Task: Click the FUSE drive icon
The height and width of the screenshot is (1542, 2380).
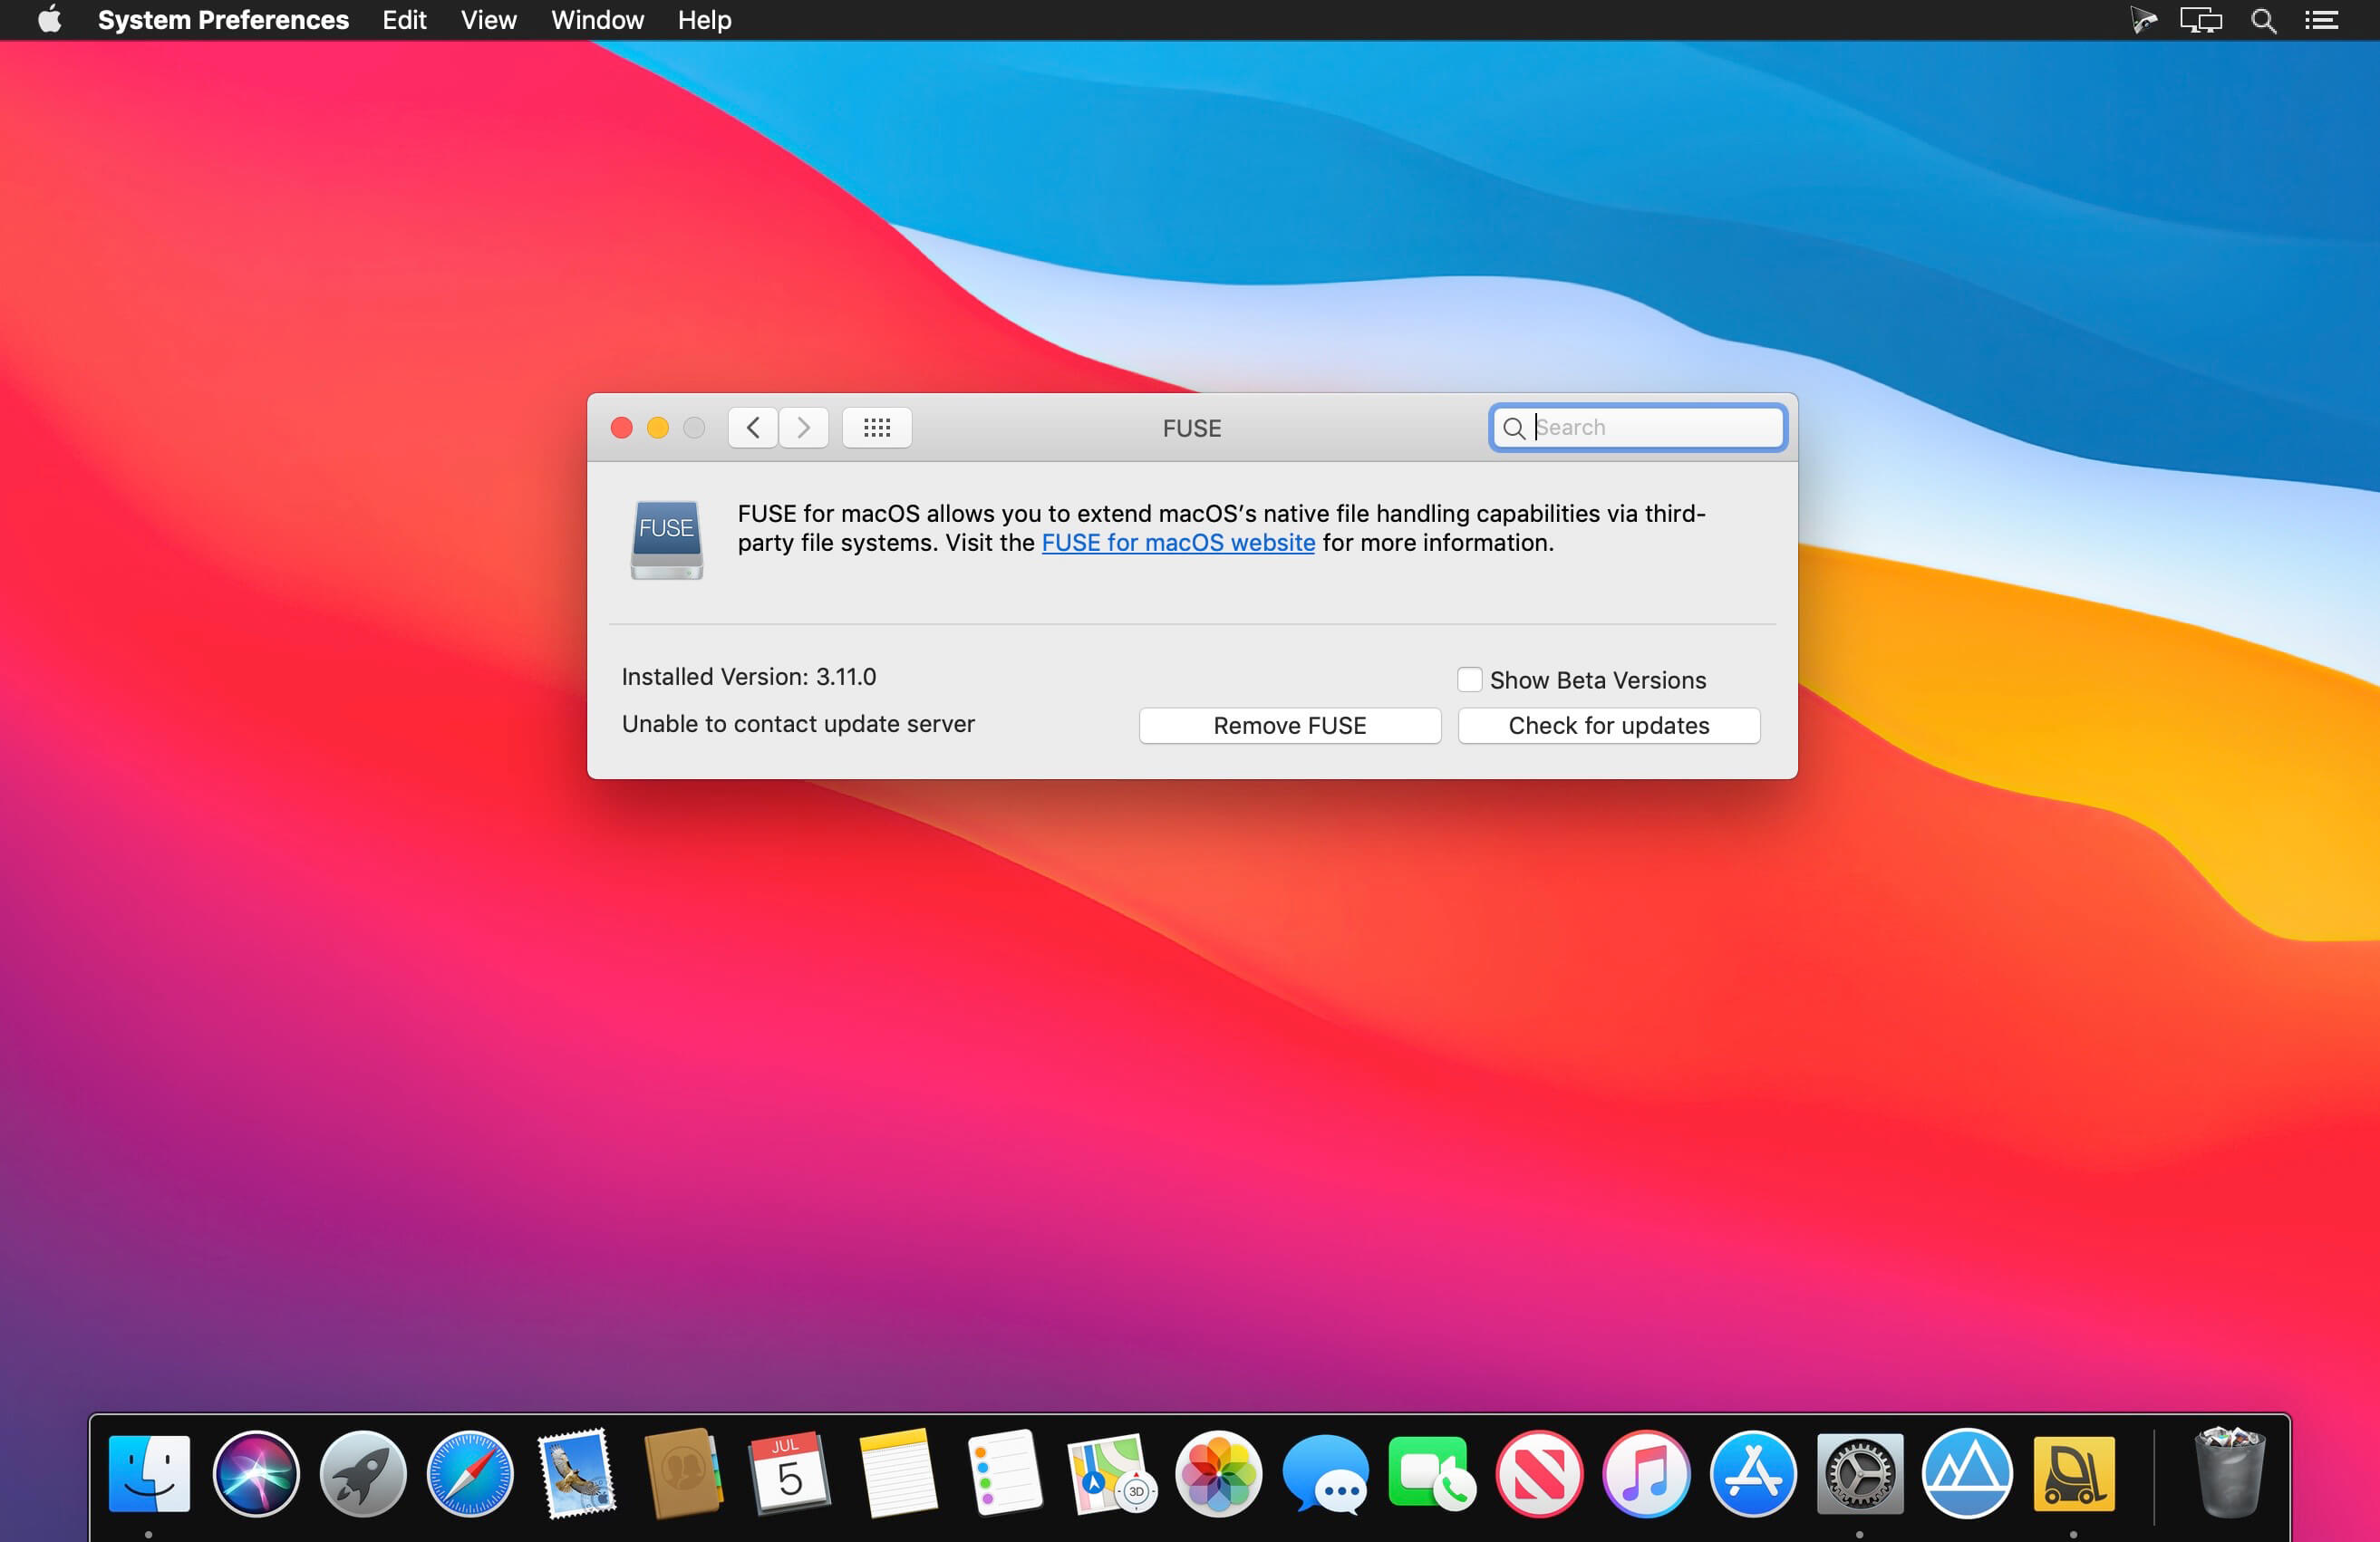Action: pos(667,540)
